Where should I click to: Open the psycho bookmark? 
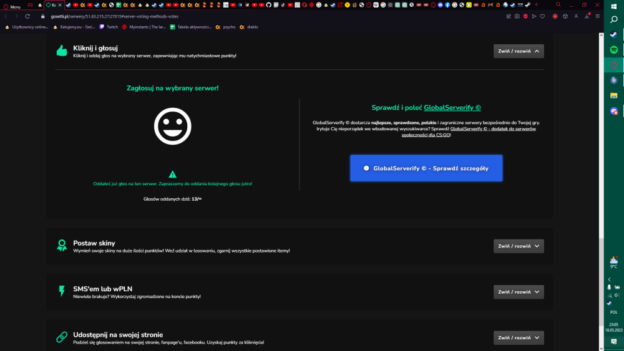pos(226,27)
